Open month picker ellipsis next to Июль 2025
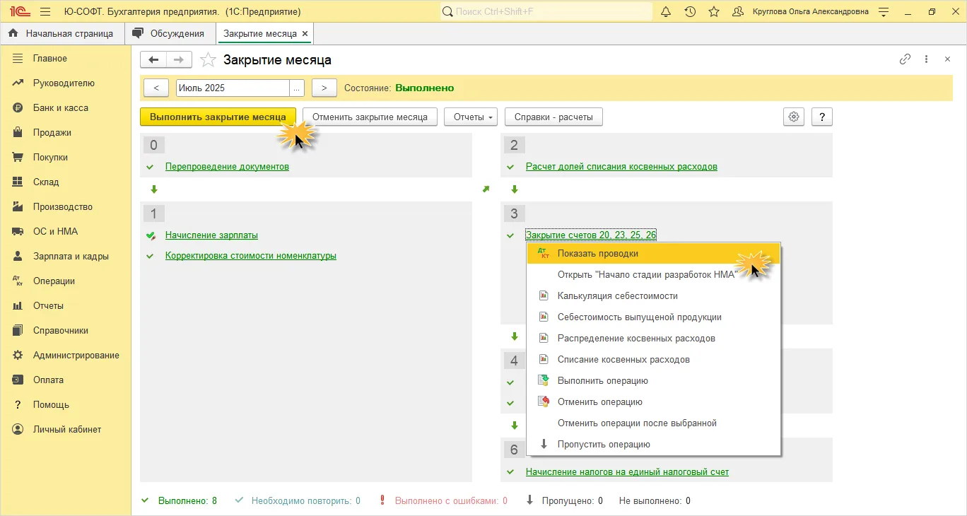 pos(297,88)
